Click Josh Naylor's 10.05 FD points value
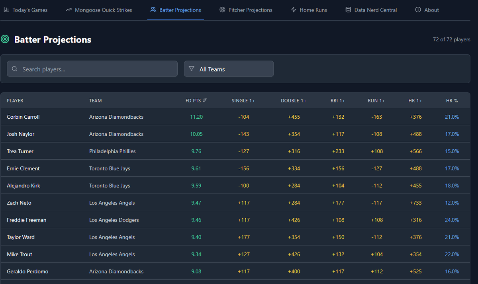Image resolution: width=478 pixels, height=284 pixels. (196, 134)
